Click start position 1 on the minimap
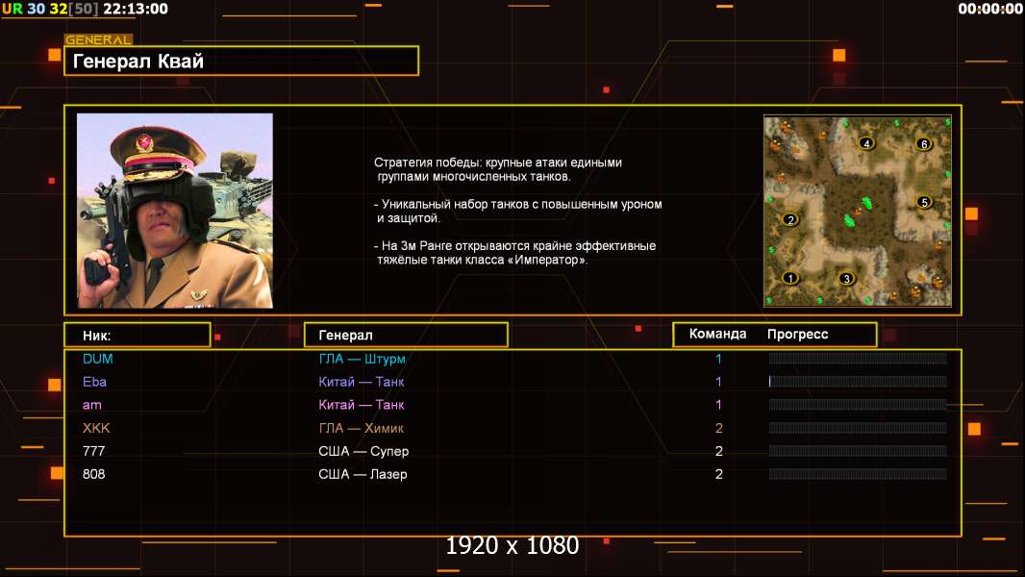Image resolution: width=1025 pixels, height=577 pixels. click(790, 278)
